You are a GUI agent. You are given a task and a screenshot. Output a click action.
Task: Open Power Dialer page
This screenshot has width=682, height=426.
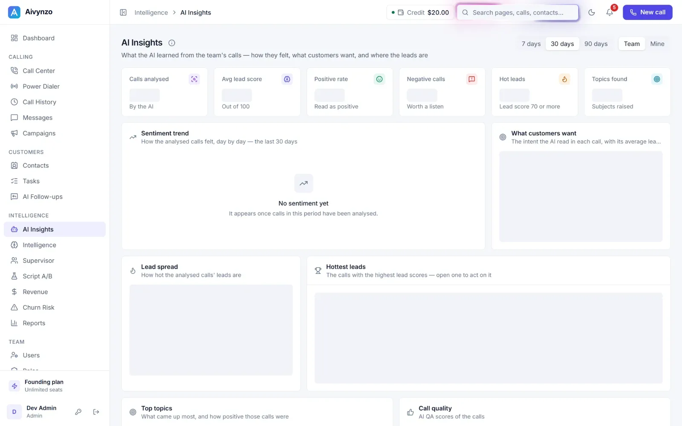pos(55,86)
